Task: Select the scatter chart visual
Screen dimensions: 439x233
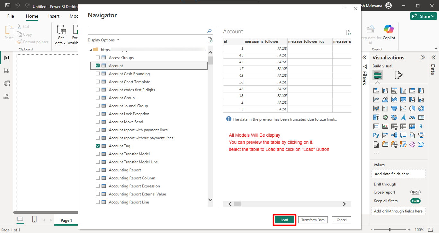Action: tap(403, 108)
